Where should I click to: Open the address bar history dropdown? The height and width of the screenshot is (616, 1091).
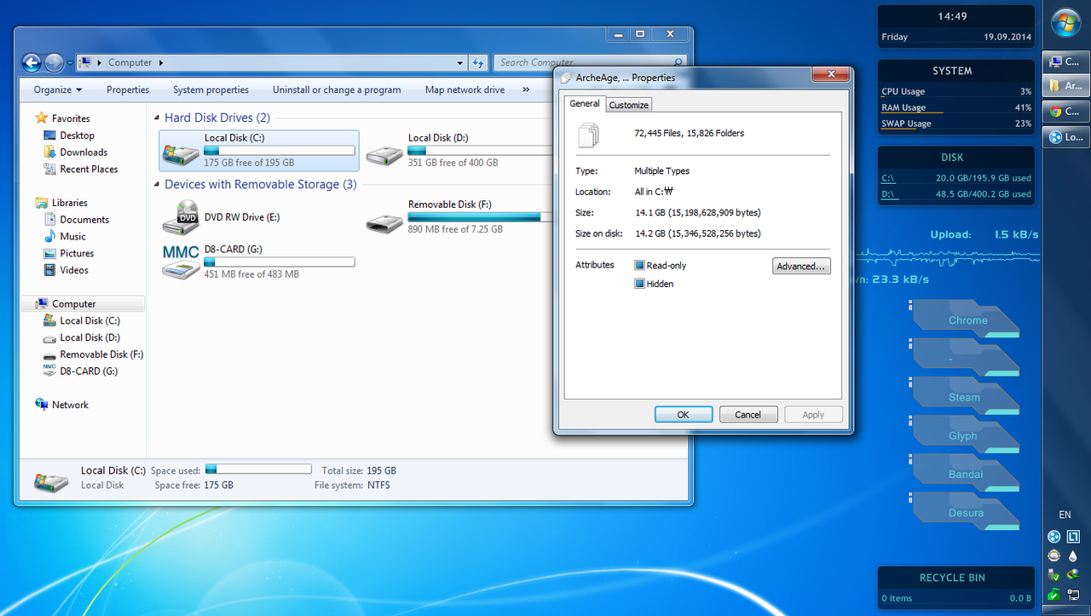(460, 62)
